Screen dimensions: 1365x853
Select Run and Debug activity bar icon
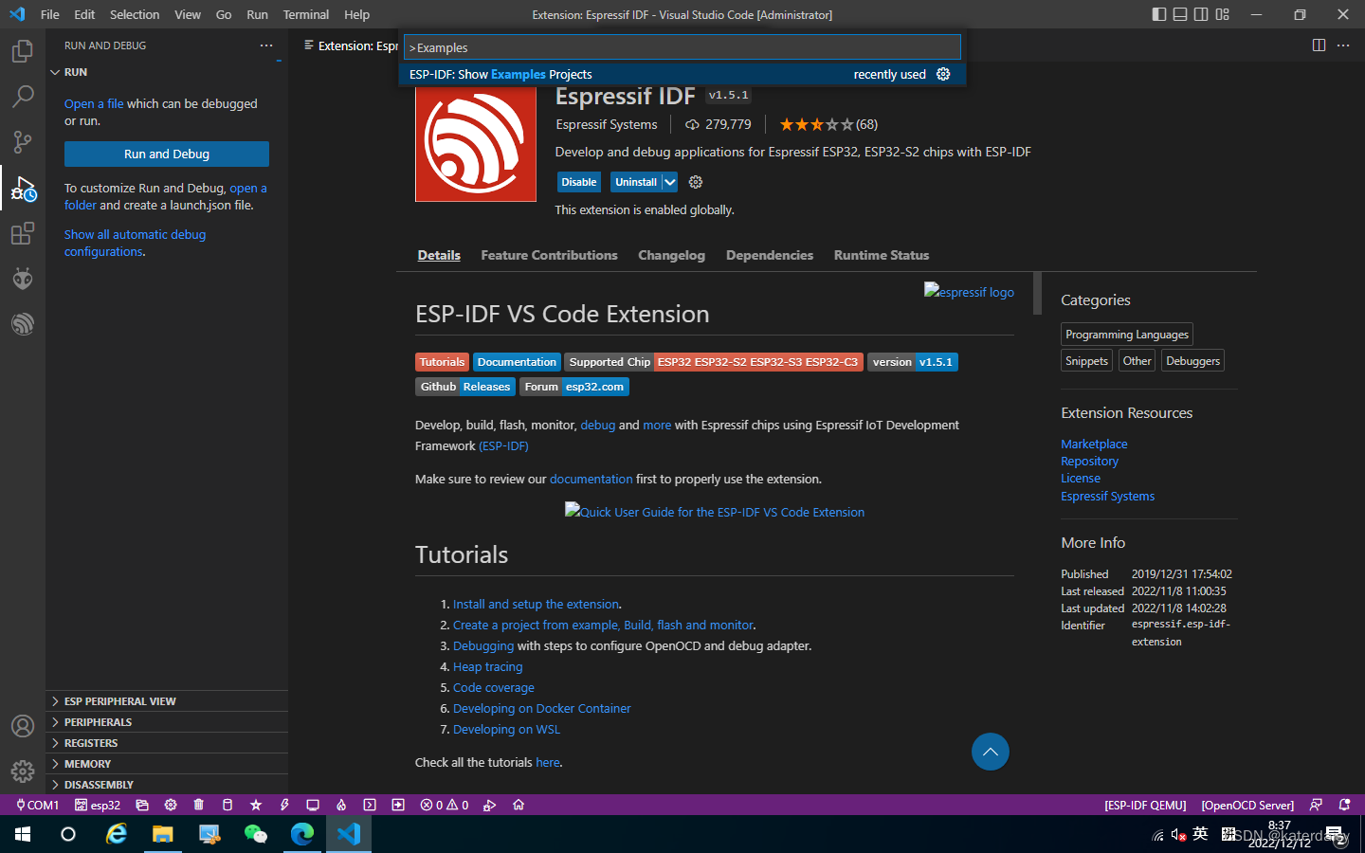23,188
